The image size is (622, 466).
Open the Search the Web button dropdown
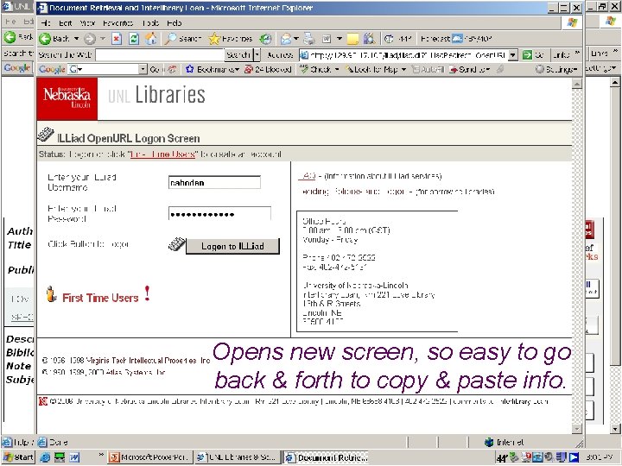point(257,54)
